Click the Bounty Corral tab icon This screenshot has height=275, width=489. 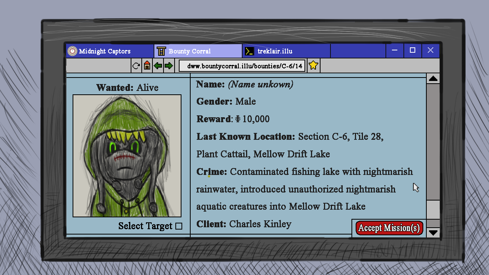point(161,51)
